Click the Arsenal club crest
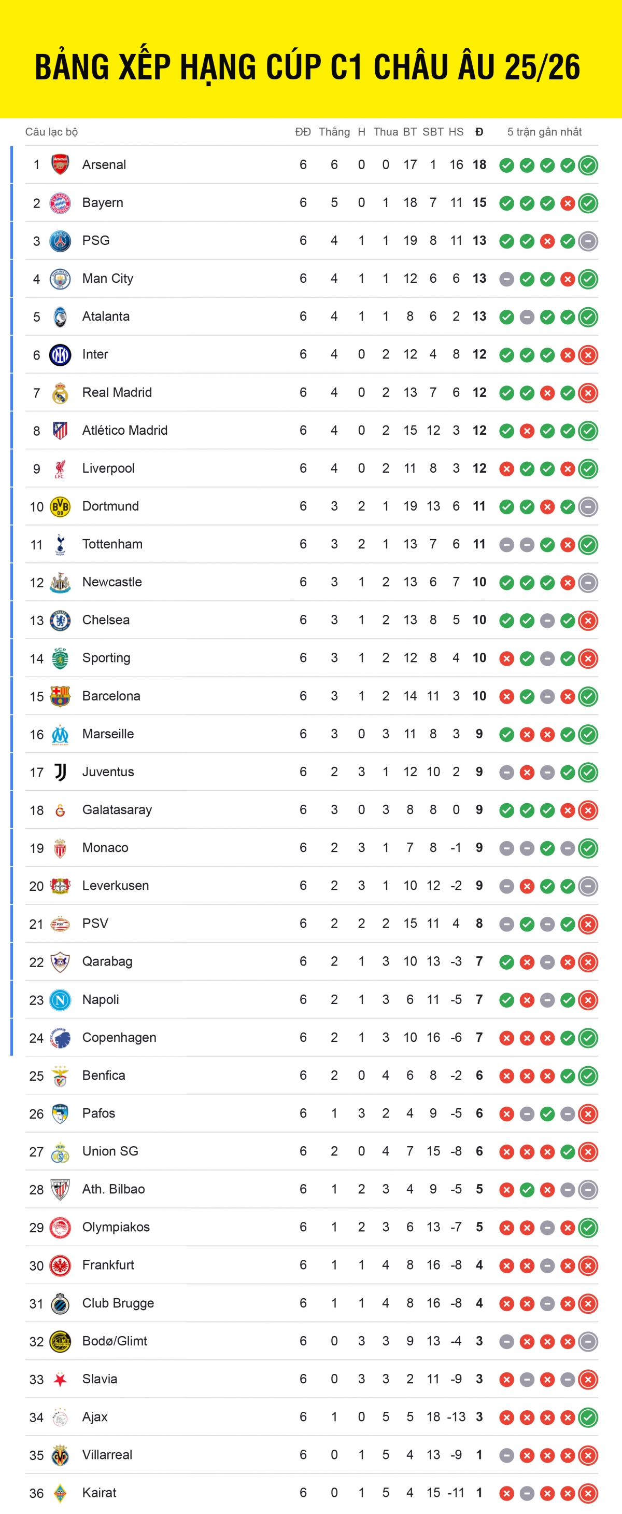The width and height of the screenshot is (622, 1514). 60,164
